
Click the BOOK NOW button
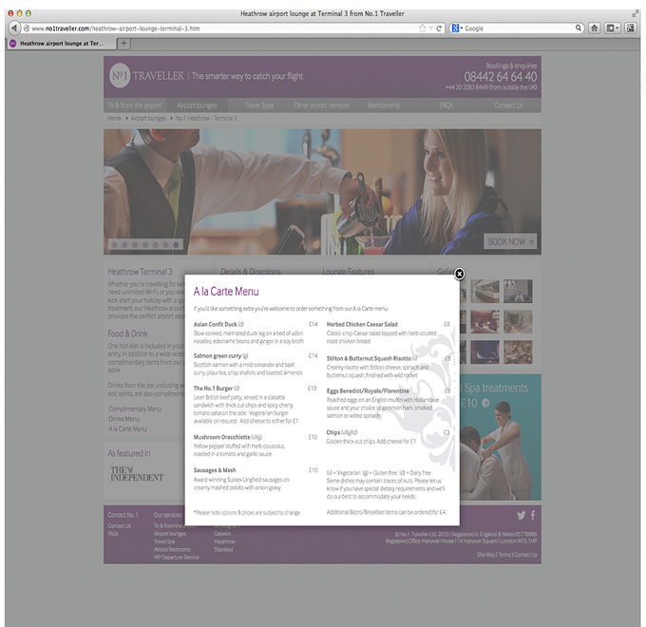(510, 241)
